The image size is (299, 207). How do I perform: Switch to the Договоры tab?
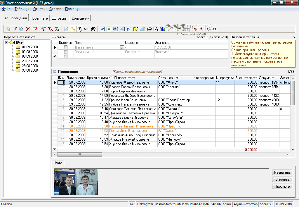click(x=60, y=18)
